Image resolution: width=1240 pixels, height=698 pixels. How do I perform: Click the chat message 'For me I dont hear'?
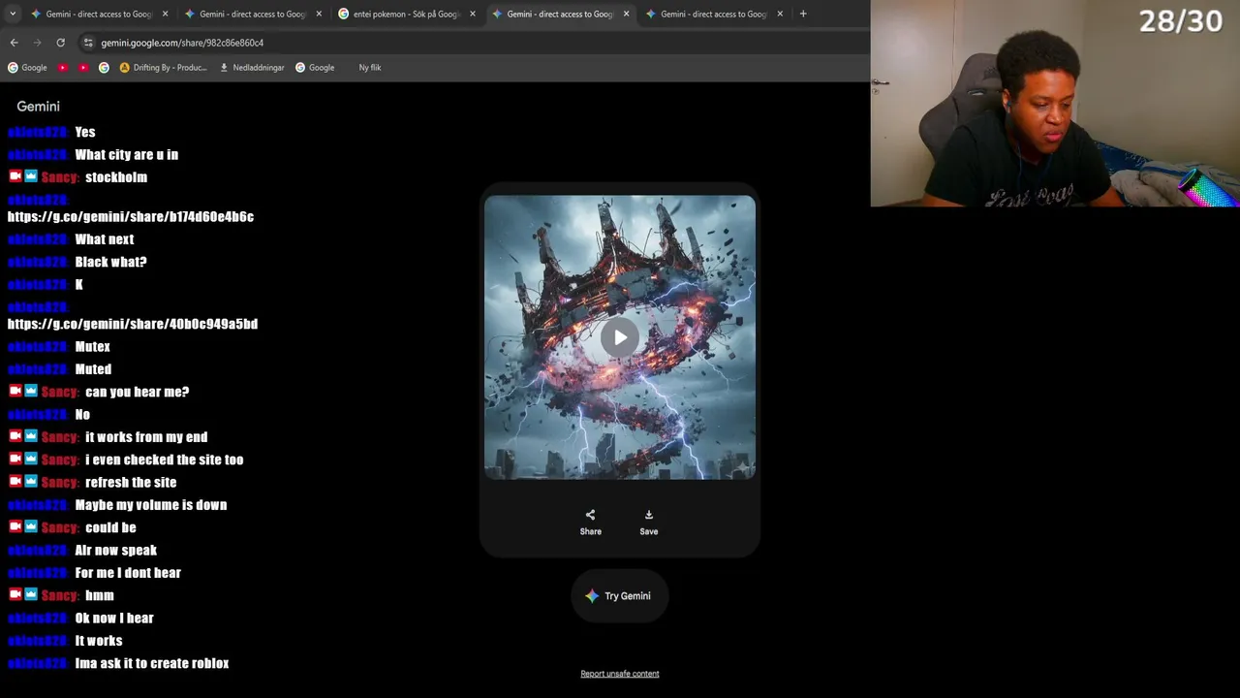coord(128,573)
